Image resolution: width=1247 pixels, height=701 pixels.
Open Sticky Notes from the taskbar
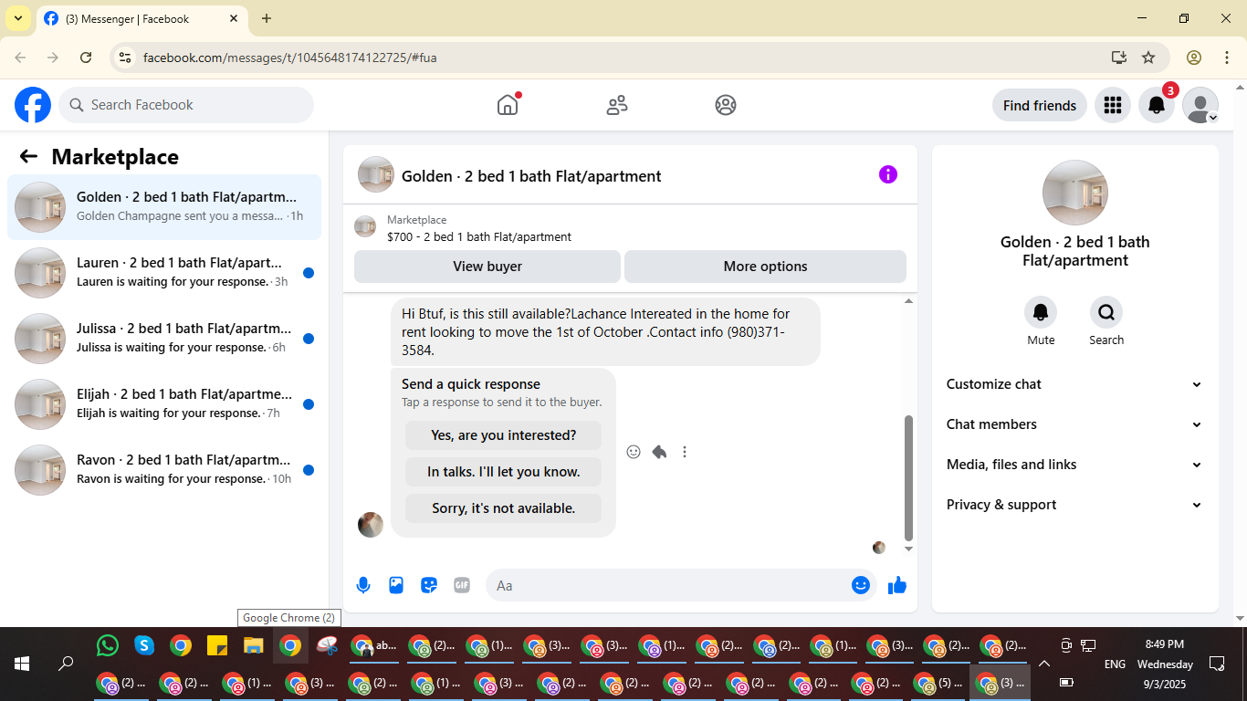(217, 646)
